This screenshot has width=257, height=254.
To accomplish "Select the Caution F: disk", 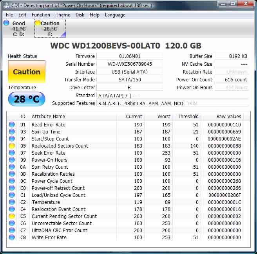I will click(x=50, y=29).
